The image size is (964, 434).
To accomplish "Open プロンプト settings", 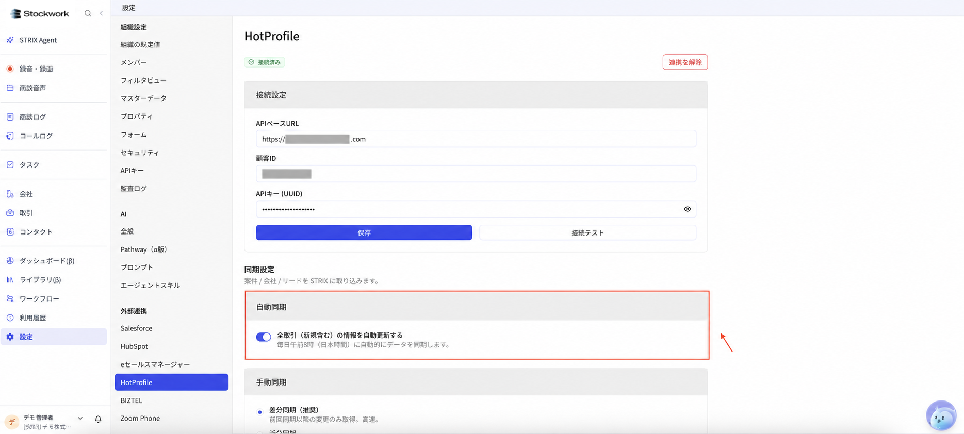I will coord(137,268).
